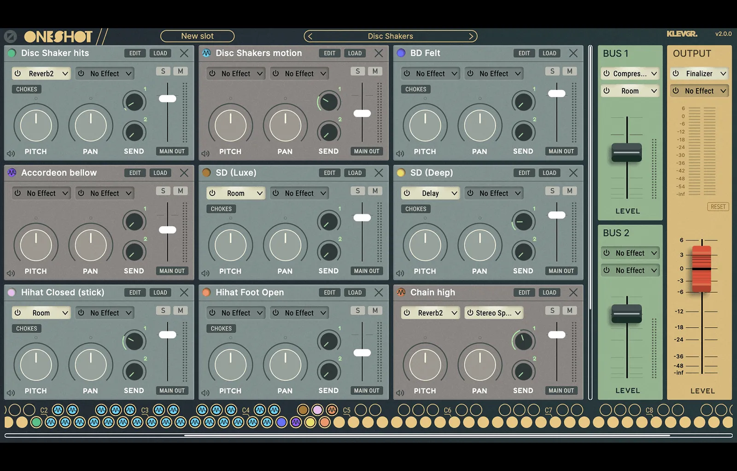Toggle power of Compressor on Bus 1
This screenshot has width=737, height=471.
tap(607, 73)
